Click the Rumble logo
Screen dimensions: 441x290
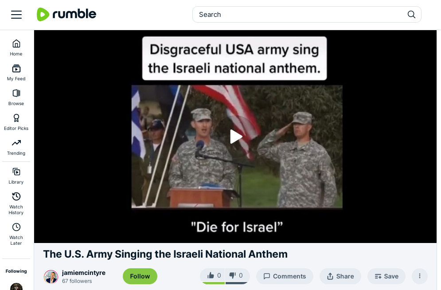(66, 14)
